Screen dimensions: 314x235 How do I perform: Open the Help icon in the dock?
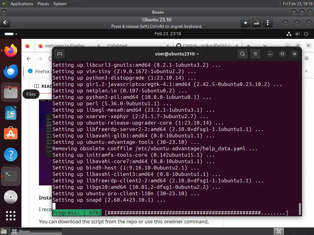(x=11, y=155)
